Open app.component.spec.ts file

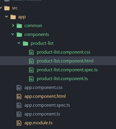(47, 105)
